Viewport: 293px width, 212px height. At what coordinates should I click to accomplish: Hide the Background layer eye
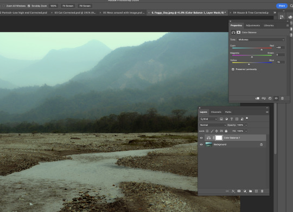(x=201, y=144)
